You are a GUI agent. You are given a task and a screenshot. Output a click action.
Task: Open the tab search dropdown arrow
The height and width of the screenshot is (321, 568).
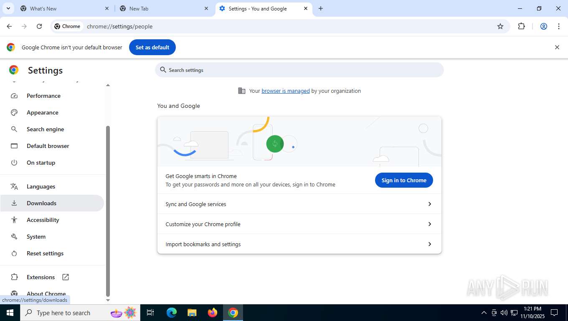pyautogui.click(x=8, y=8)
